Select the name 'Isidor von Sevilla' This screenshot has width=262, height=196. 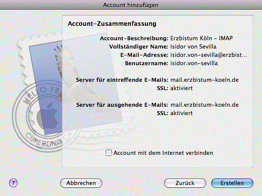[193, 46]
